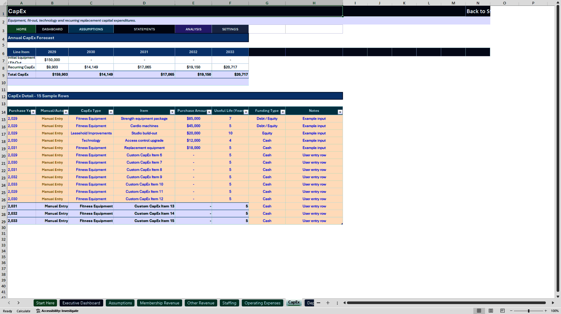
Task: Open the ASSUMPTIONS navigation button
Action: [x=91, y=29]
